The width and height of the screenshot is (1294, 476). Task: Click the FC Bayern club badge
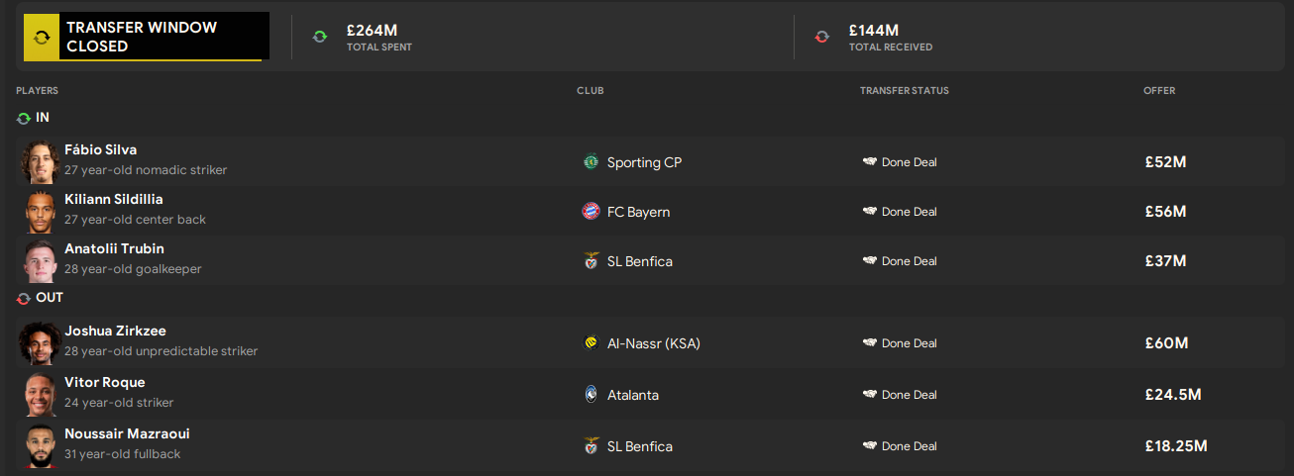coord(592,212)
